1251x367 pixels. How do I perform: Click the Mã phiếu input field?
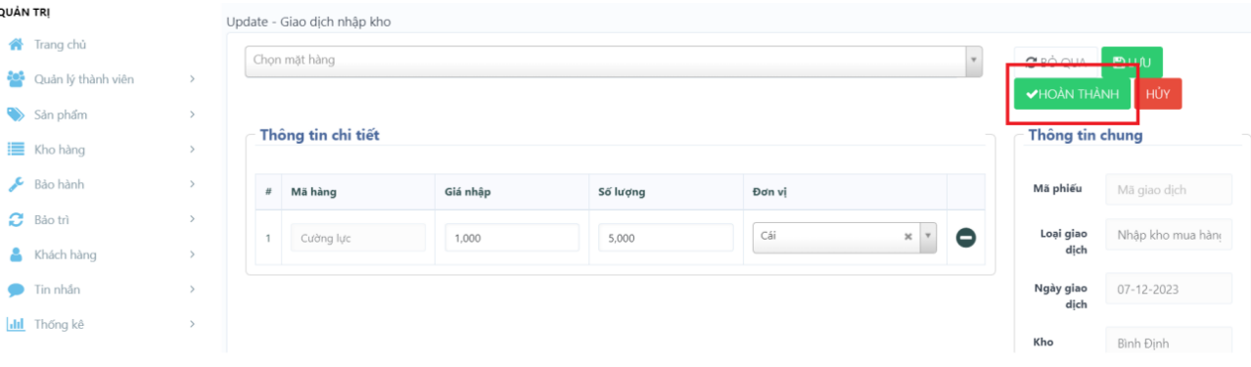(x=1169, y=190)
